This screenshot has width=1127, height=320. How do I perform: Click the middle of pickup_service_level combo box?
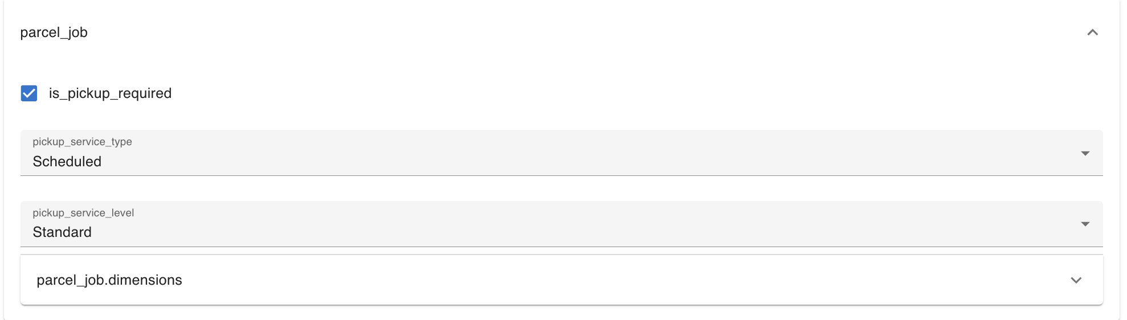point(561,224)
